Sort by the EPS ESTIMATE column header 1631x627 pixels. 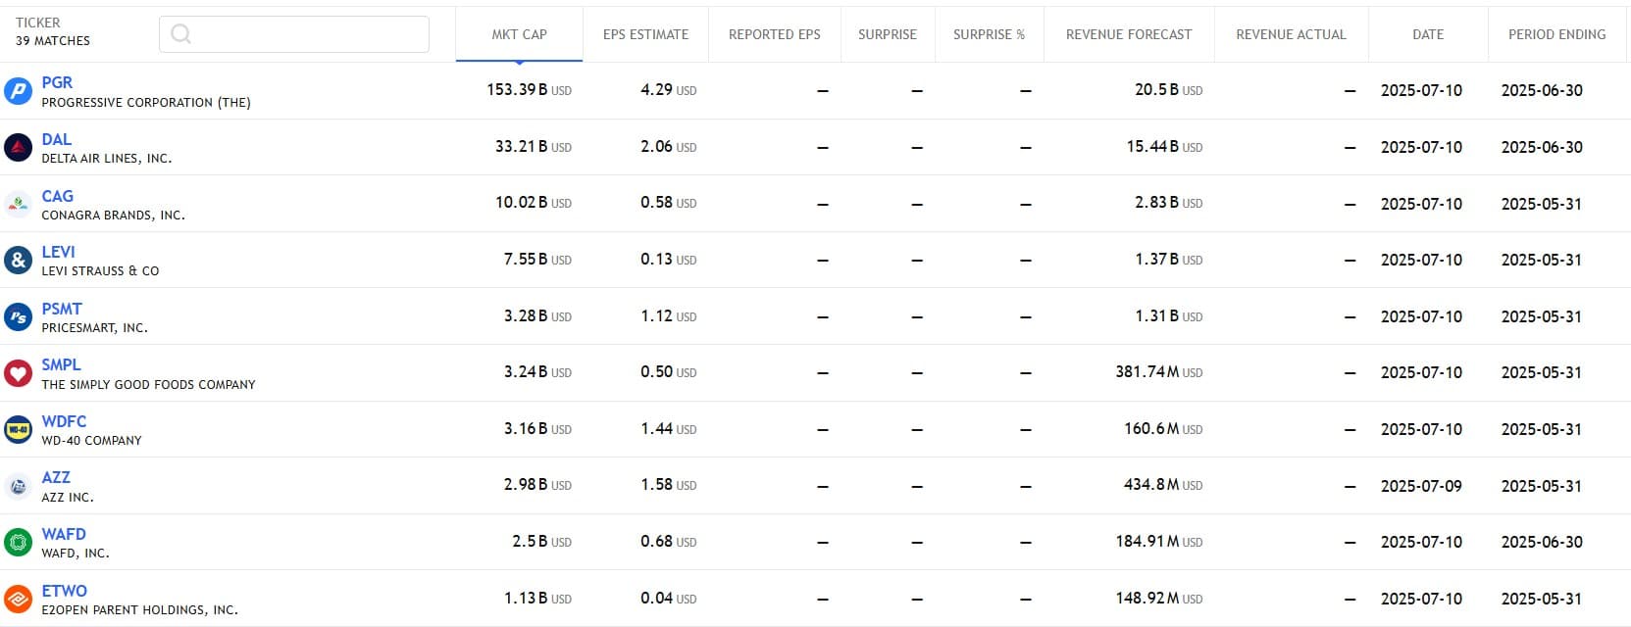[645, 34]
